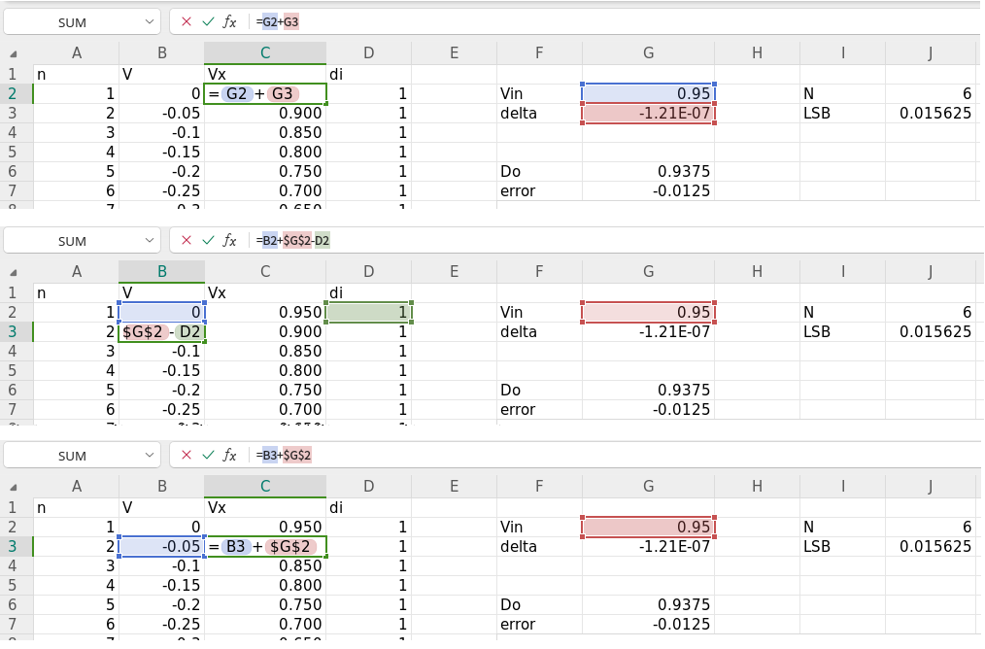Image resolution: width=985 pixels, height=649 pixels.
Task: Click the 0.750 cell in the =G2+G3 sheet
Action: pos(265,172)
